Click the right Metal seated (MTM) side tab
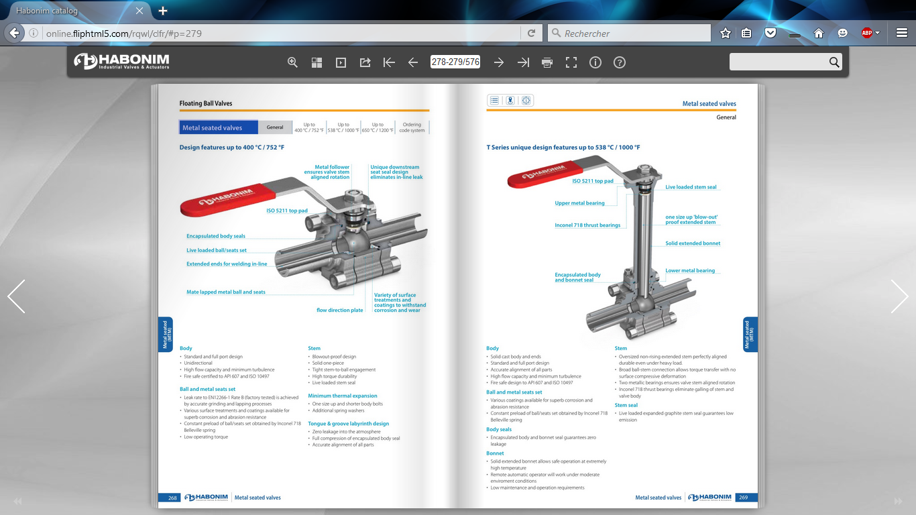 [750, 335]
